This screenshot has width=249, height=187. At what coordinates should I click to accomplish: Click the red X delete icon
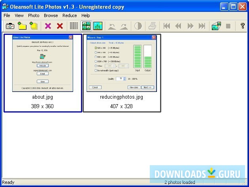pyautogui.click(x=60, y=26)
